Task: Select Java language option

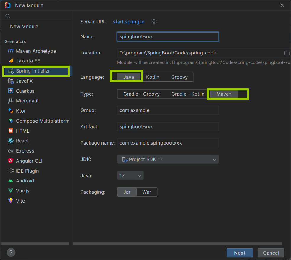Action: pos(129,77)
